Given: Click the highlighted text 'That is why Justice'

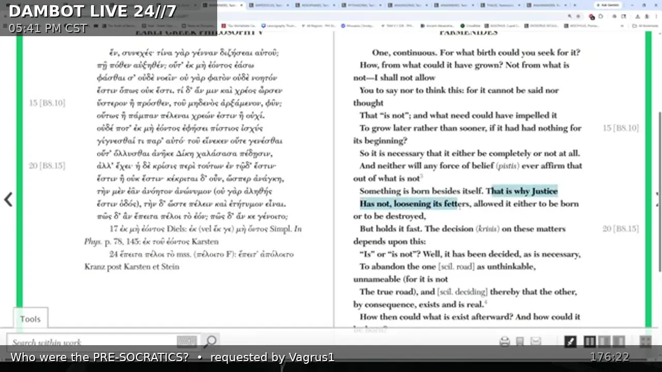Looking at the screenshot, I should point(524,191).
